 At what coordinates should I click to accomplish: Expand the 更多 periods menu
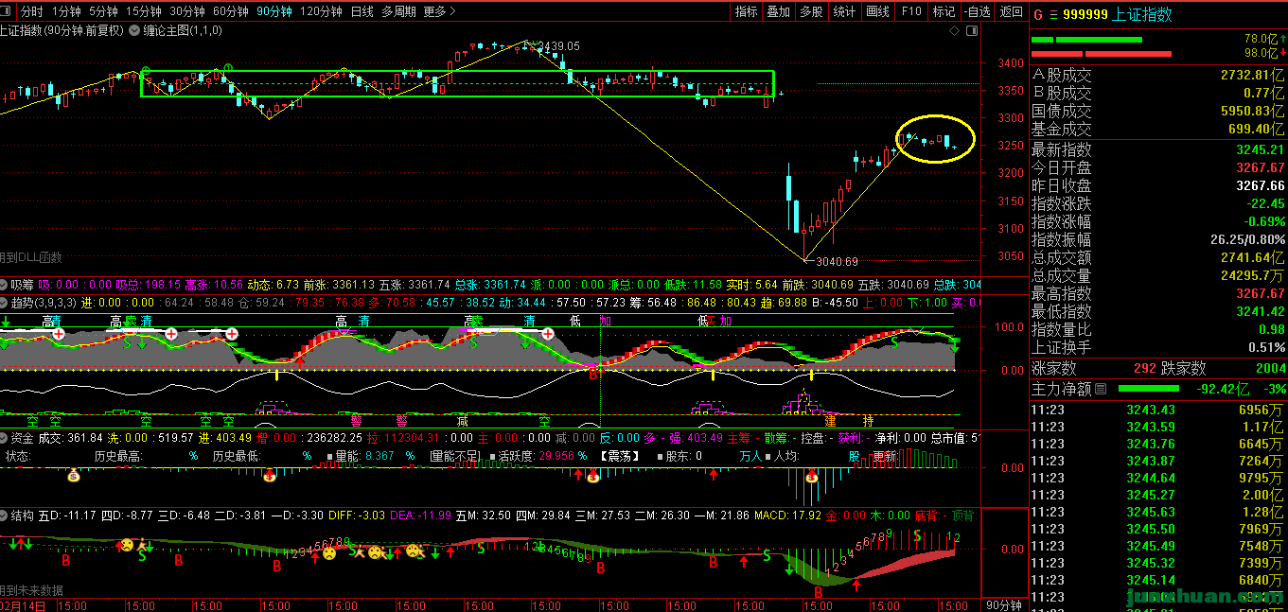439,11
